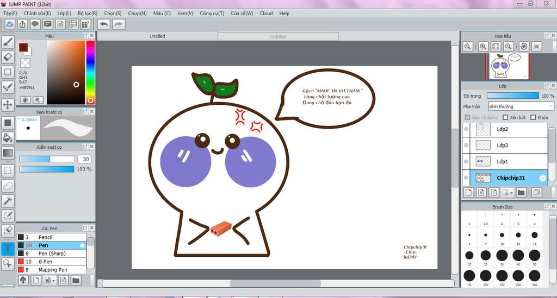Open the Bộ lọc(R) menu

(x=88, y=13)
